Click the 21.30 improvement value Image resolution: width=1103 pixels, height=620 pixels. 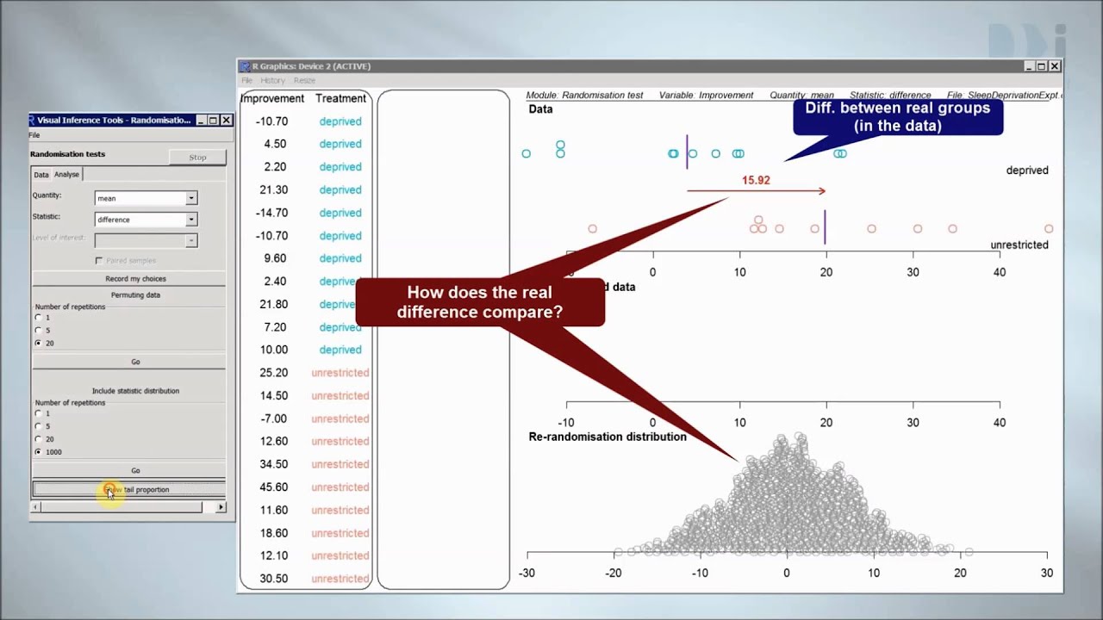tap(273, 189)
